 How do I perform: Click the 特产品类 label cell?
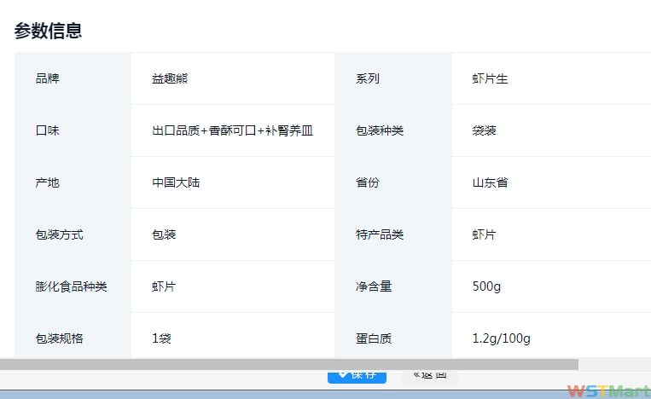point(380,234)
